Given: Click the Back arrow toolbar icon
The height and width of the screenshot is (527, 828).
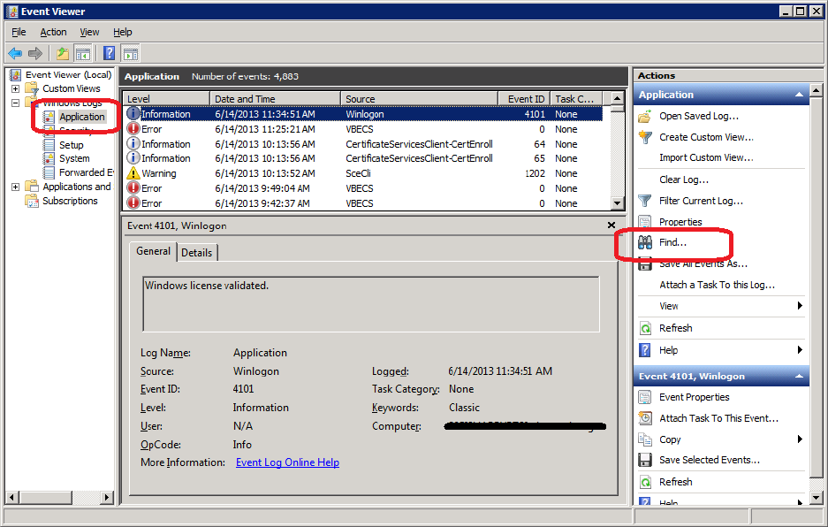Looking at the screenshot, I should (15, 54).
